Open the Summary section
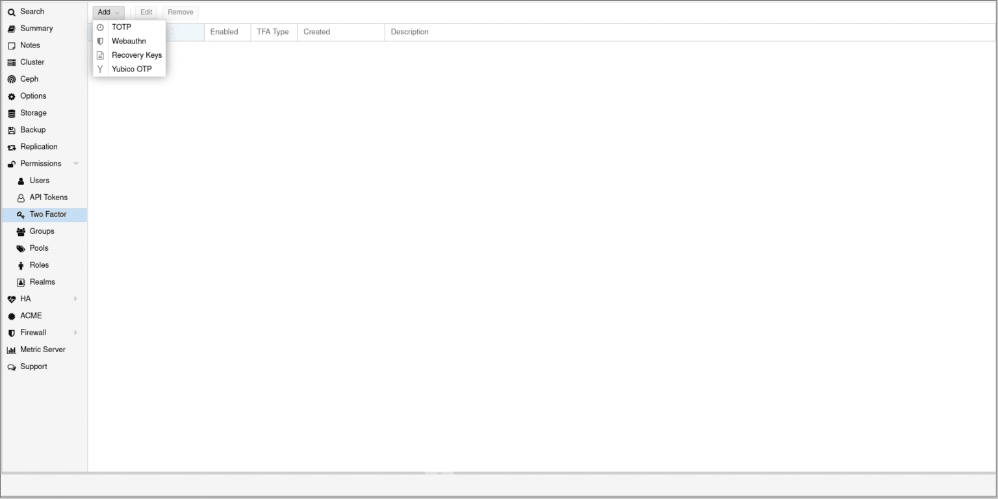Viewport: 998px width, 499px height. coord(44,29)
